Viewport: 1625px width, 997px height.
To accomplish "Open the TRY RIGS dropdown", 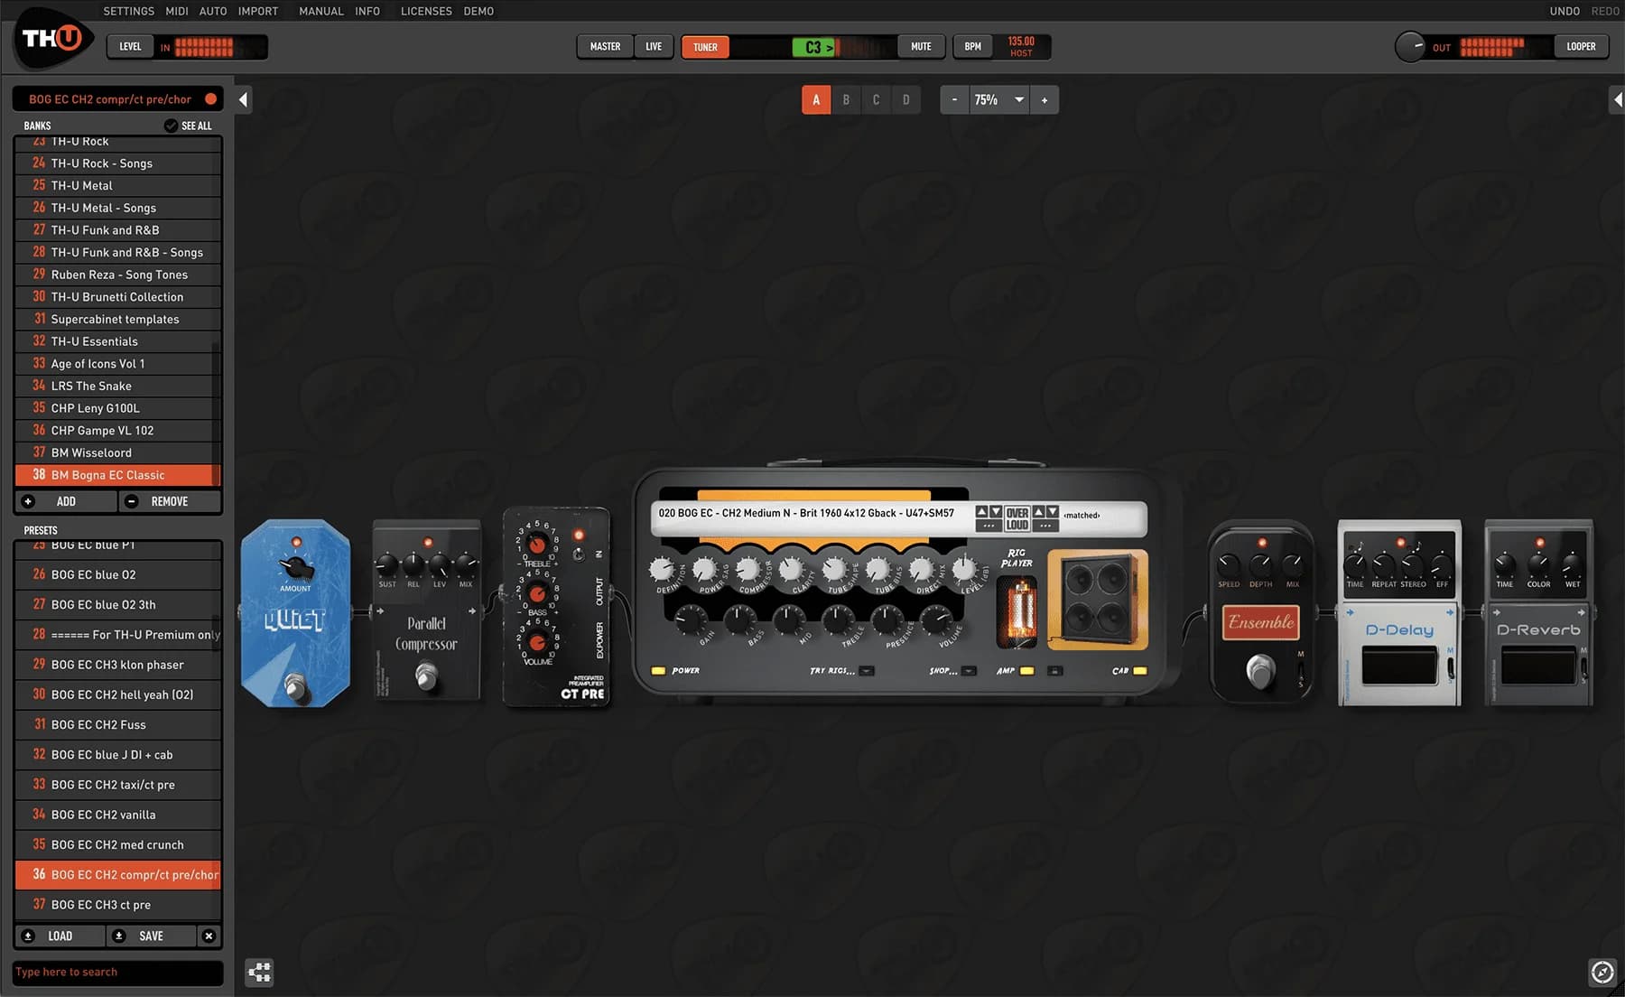I will (866, 671).
